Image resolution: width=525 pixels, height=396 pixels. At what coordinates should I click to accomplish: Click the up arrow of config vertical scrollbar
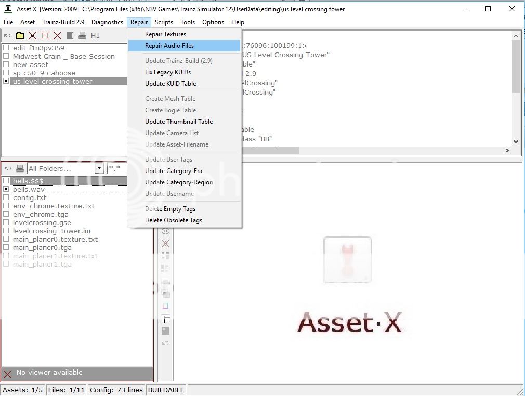click(x=516, y=36)
